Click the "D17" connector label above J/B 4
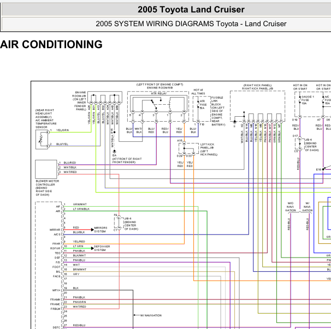 click(x=295, y=136)
